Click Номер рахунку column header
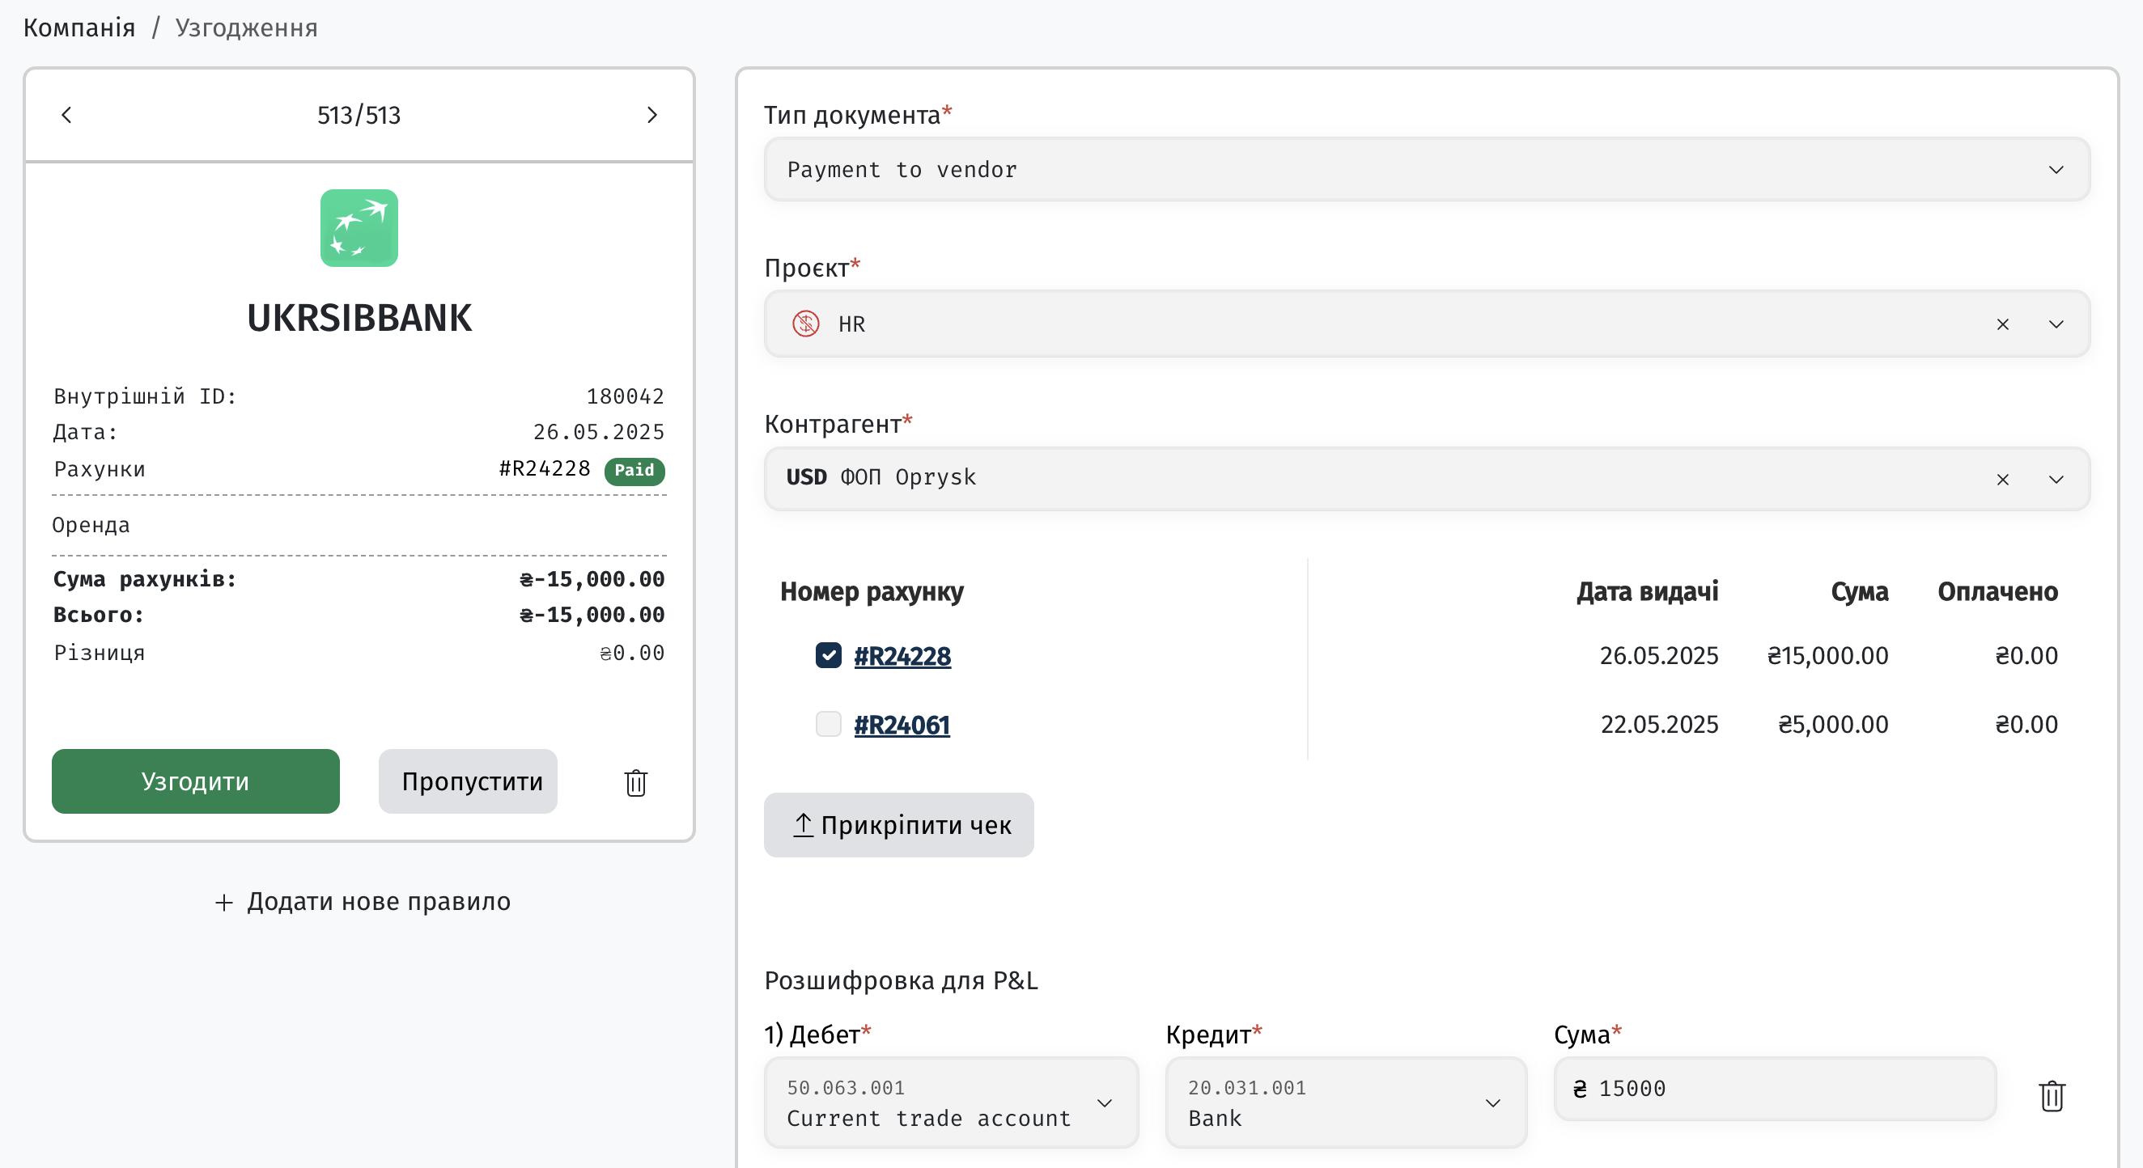Screen dimensions: 2143x1168 pyautogui.click(x=871, y=592)
